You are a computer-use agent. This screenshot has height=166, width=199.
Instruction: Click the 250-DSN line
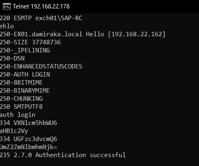coord(12,58)
